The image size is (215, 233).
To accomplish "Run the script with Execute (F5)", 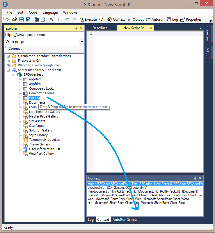I will pos(91,19).
